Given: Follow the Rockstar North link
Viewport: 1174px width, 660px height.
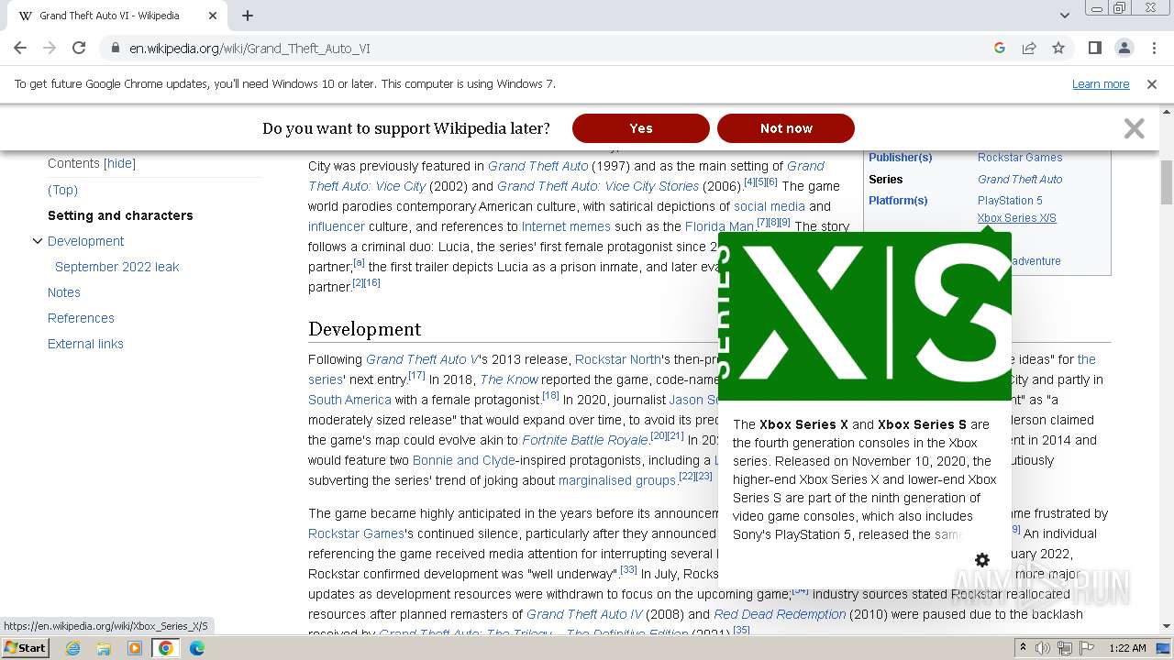Looking at the screenshot, I should (x=618, y=359).
